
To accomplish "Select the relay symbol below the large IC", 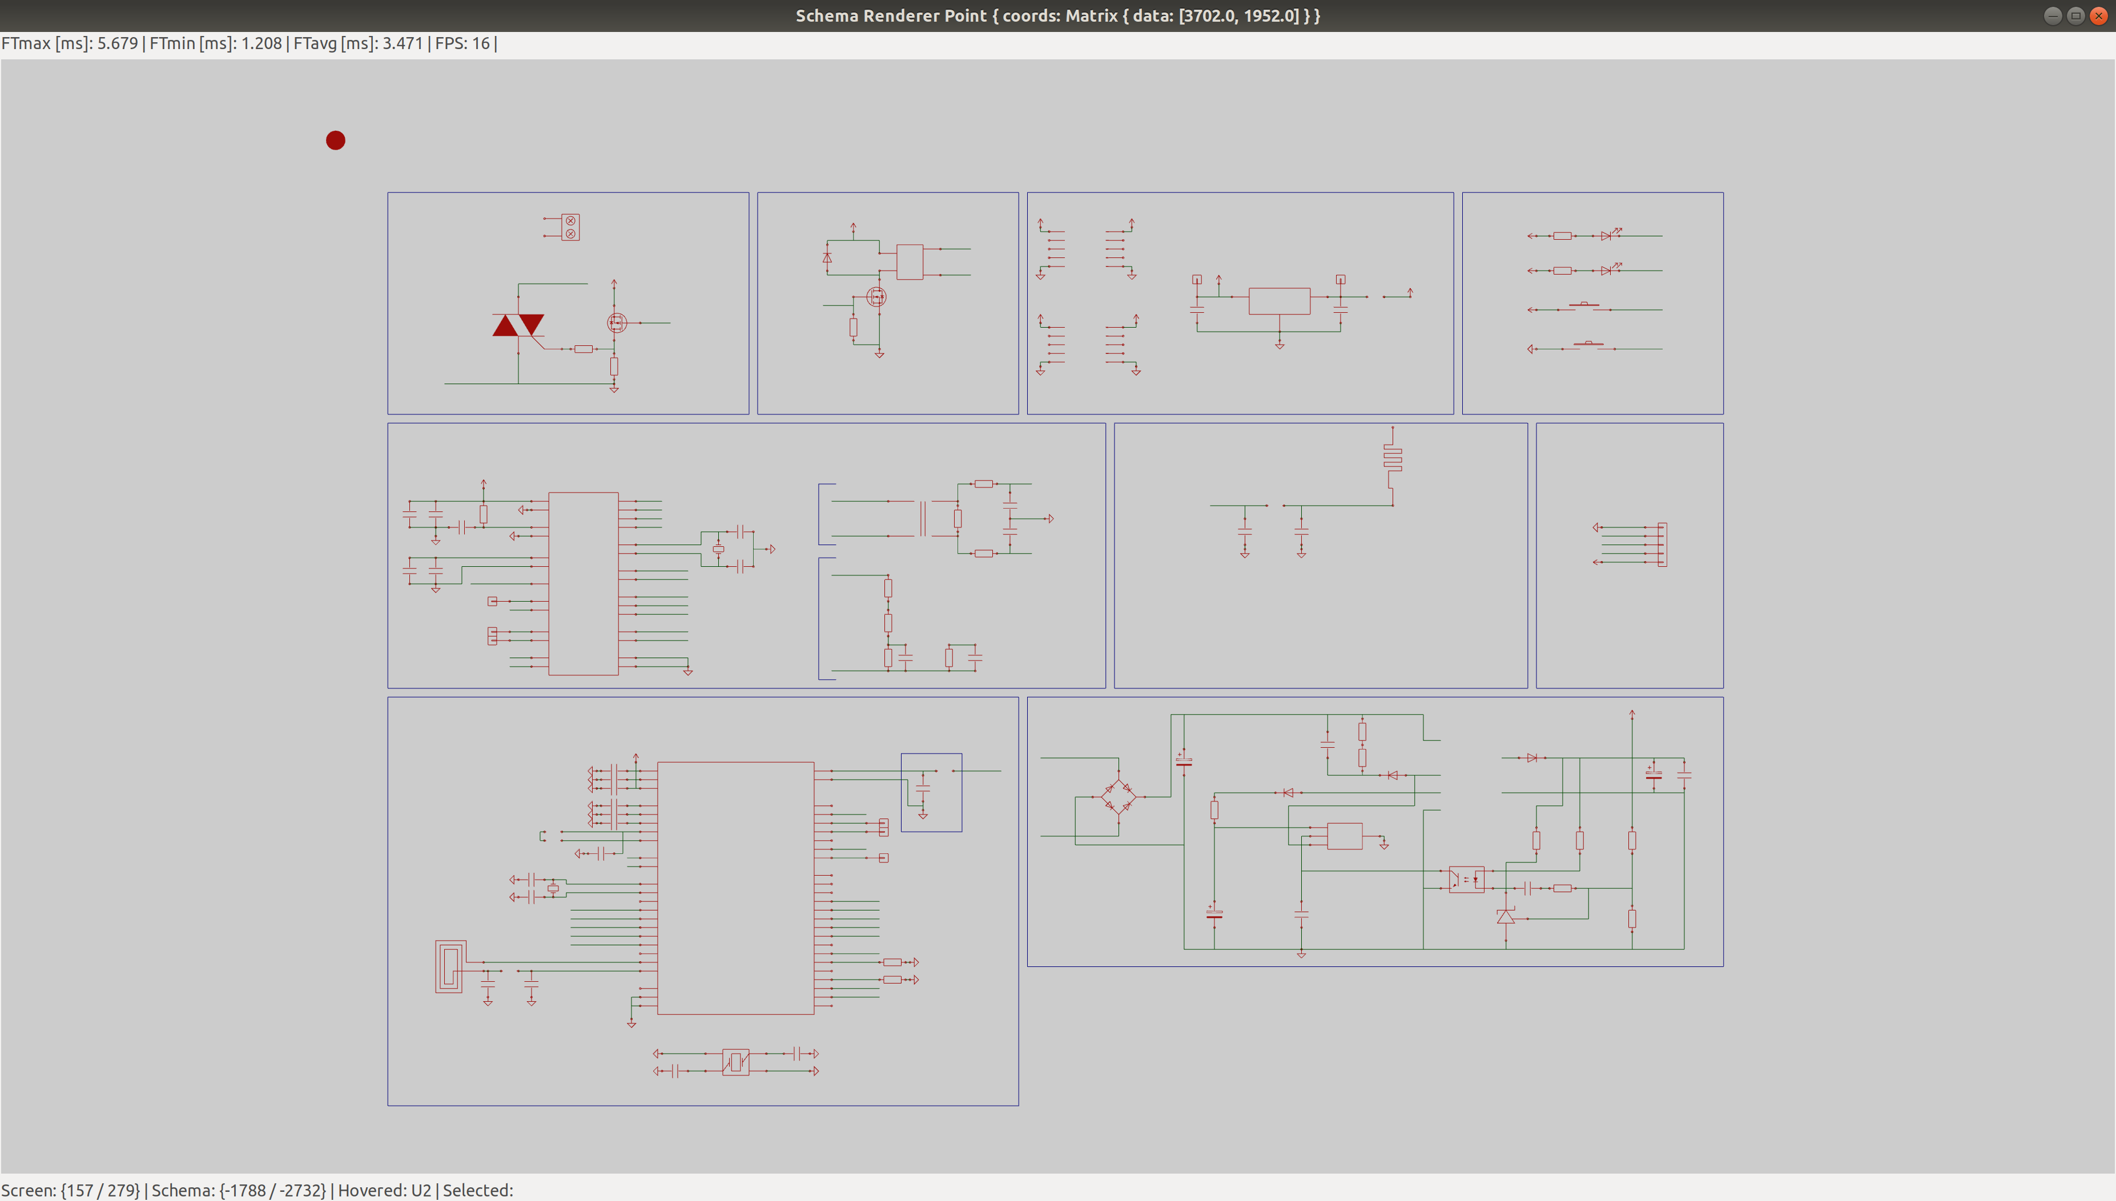I will click(735, 1062).
